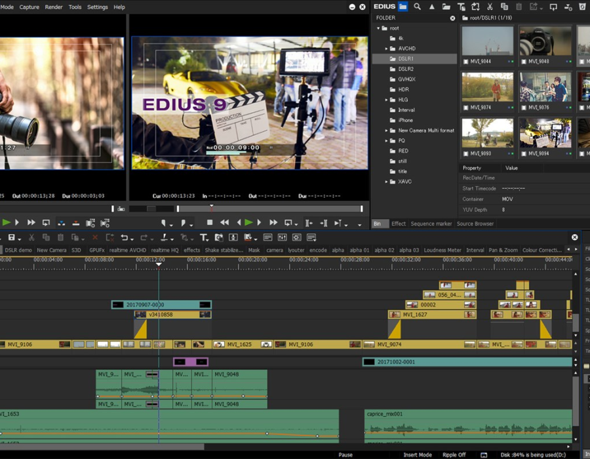Click the Search icon in the bin toolbar
This screenshot has height=459, width=590.
[x=418, y=7]
